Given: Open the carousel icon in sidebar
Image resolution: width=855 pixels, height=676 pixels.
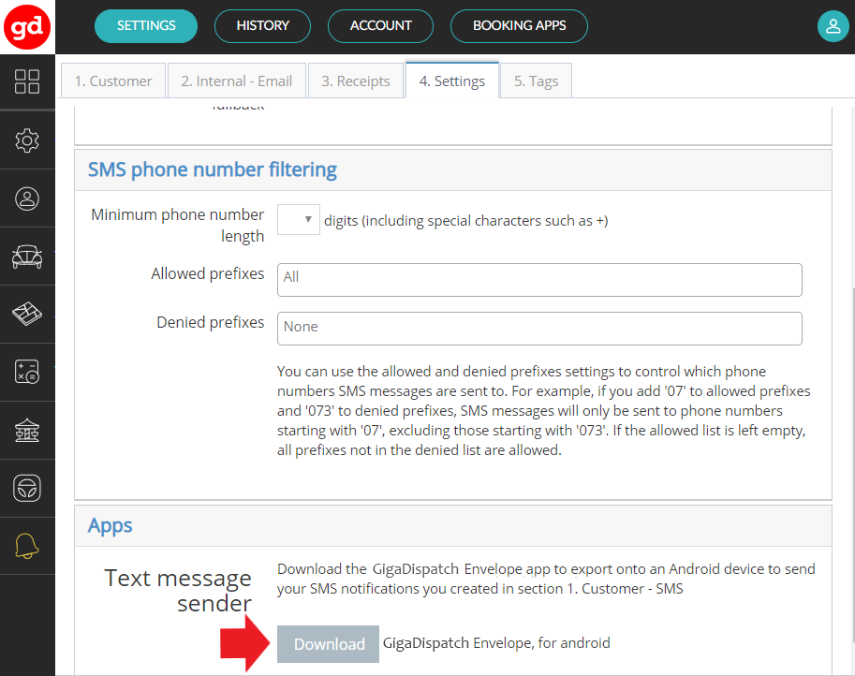Looking at the screenshot, I should coord(27,430).
